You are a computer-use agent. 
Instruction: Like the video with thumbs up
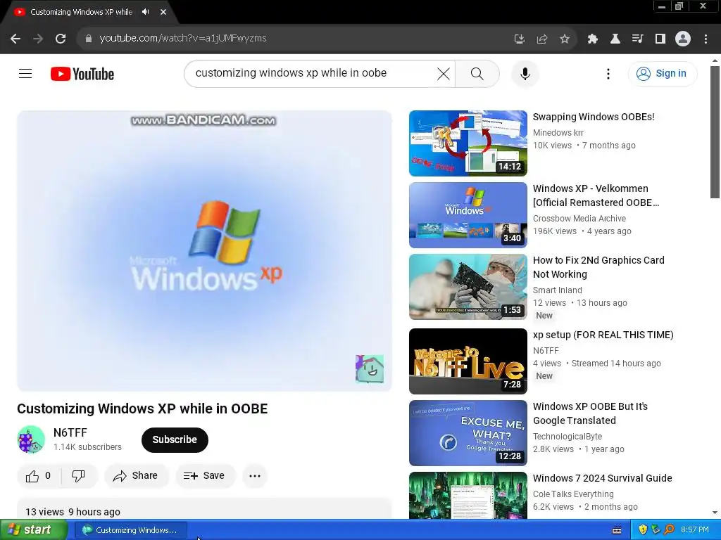click(39, 476)
